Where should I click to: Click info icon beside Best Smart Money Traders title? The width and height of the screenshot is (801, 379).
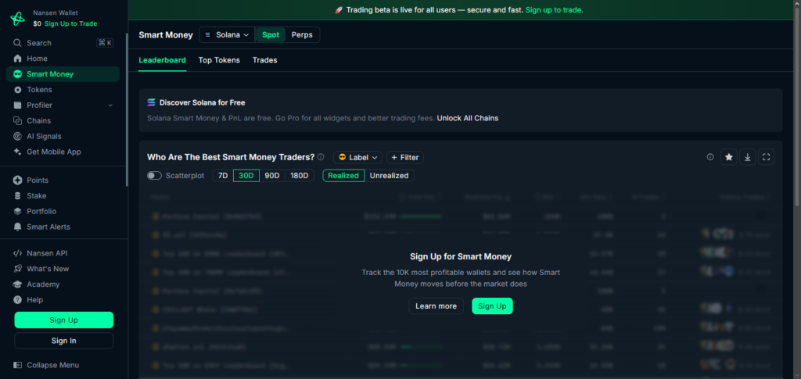tap(321, 157)
